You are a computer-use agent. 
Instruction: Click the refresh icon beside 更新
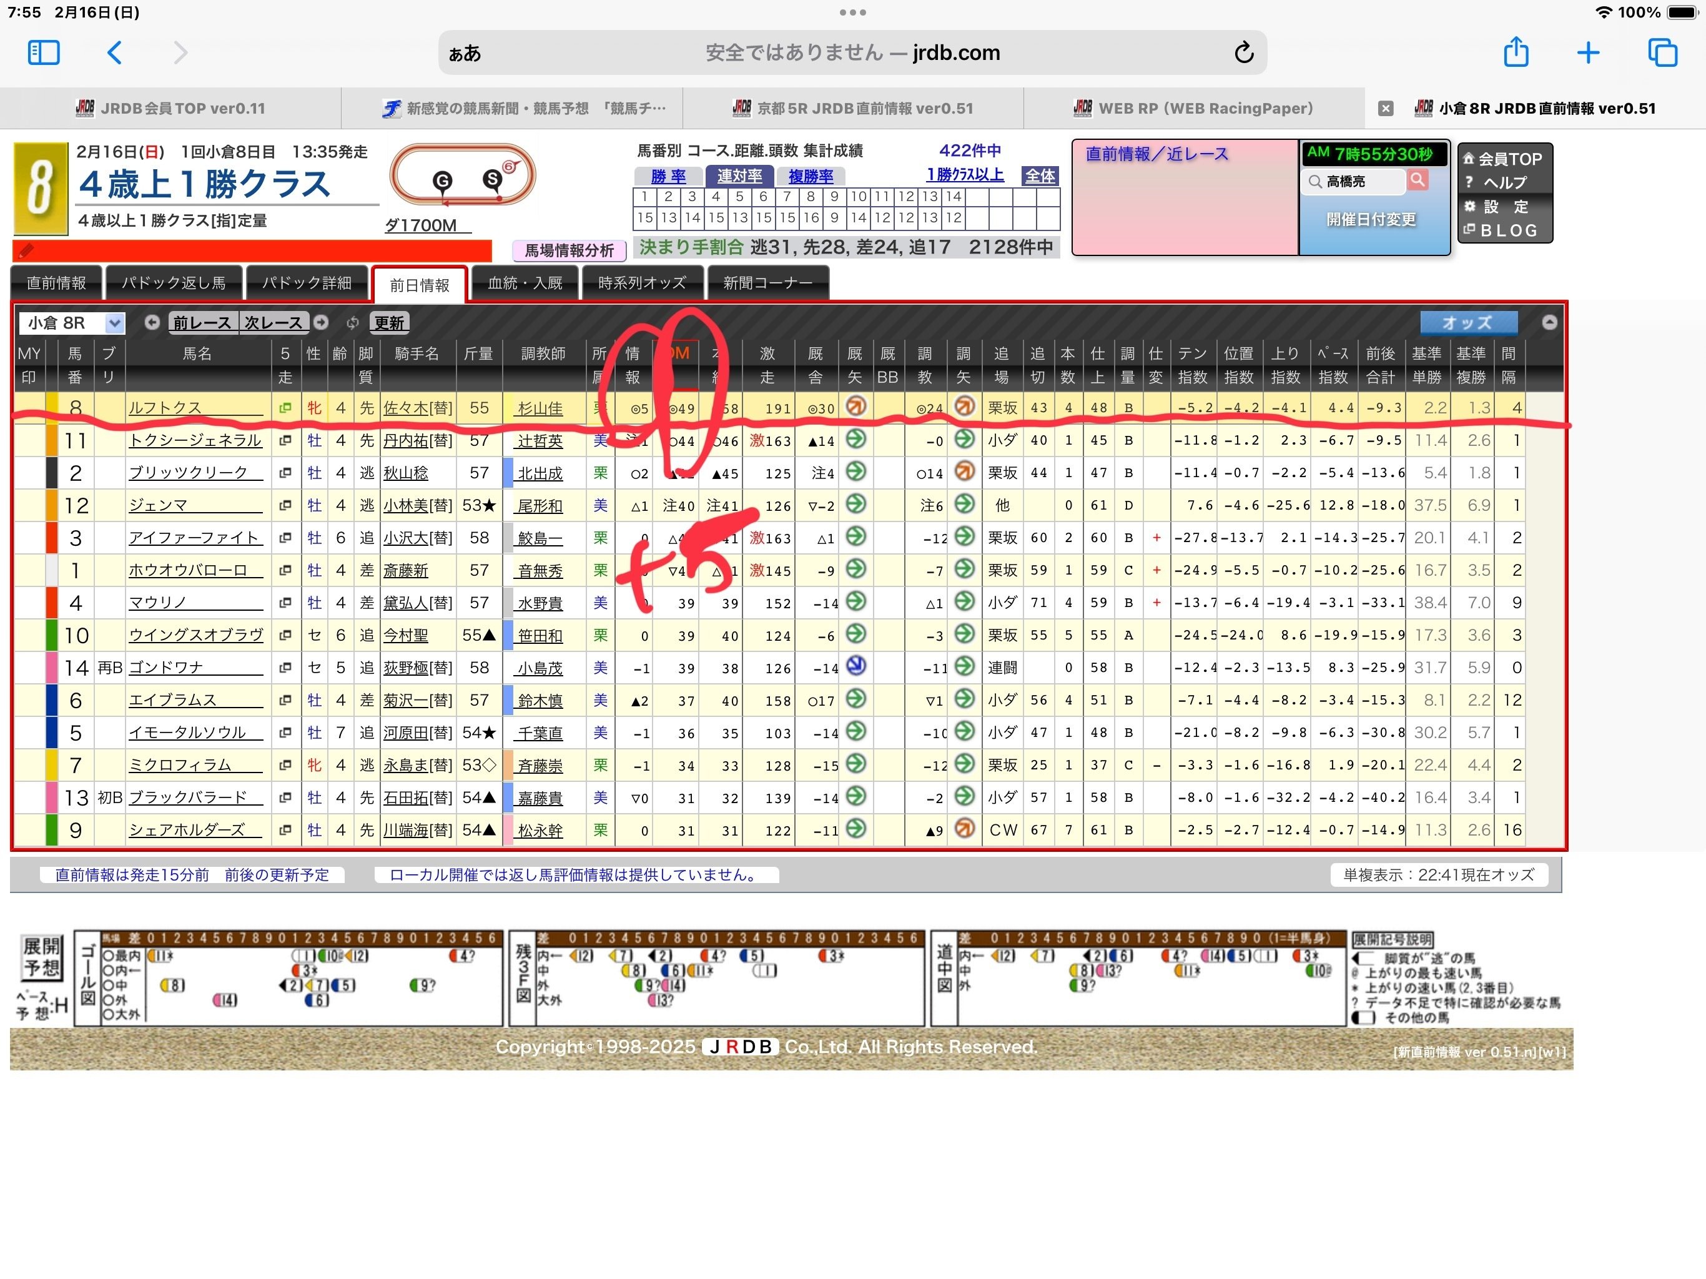[x=352, y=322]
